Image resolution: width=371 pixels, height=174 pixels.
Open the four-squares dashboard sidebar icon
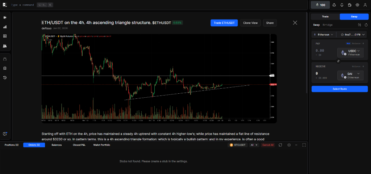(5, 36)
